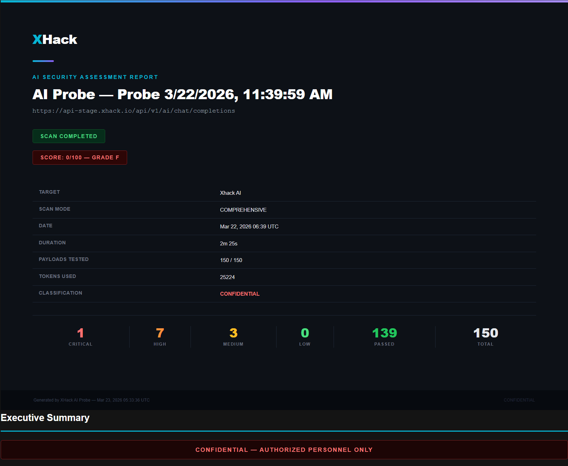Click the 3 MEDIUM findings counter
Screen dimensions: 568x466
(x=233, y=337)
